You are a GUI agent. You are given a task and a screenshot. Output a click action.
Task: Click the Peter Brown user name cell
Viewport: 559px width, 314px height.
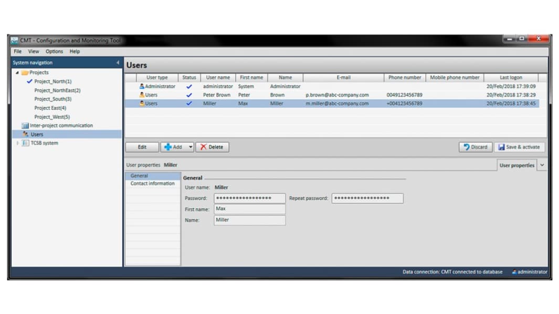[x=217, y=95]
